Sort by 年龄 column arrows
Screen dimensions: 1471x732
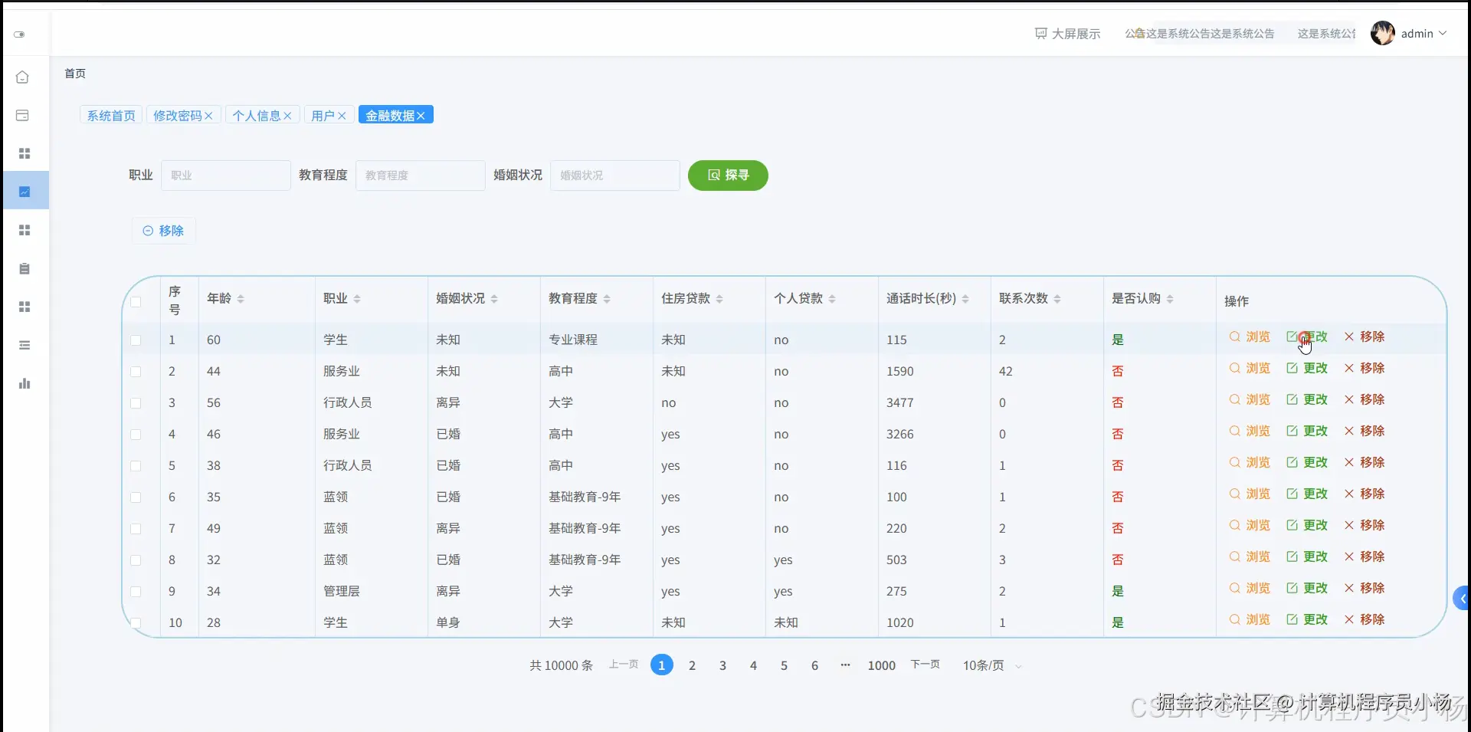[241, 299]
